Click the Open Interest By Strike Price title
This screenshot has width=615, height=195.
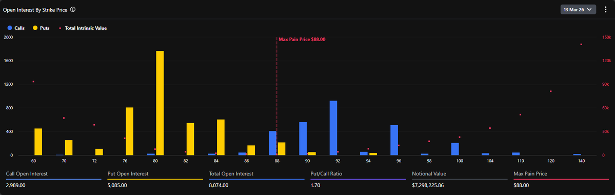(35, 10)
